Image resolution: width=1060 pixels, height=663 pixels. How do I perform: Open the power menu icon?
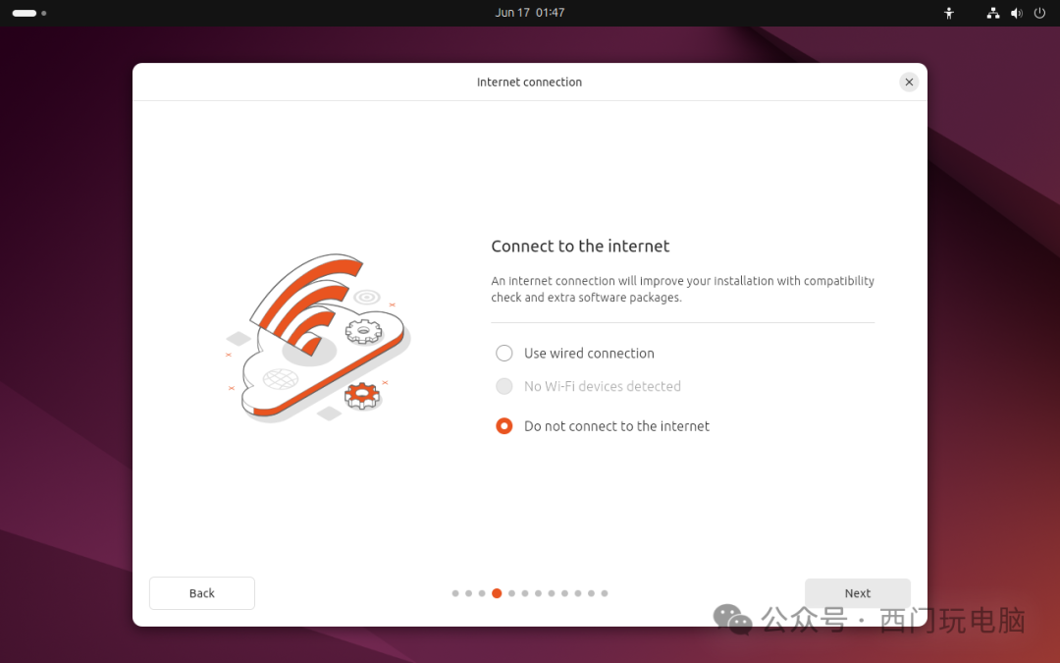1039,13
